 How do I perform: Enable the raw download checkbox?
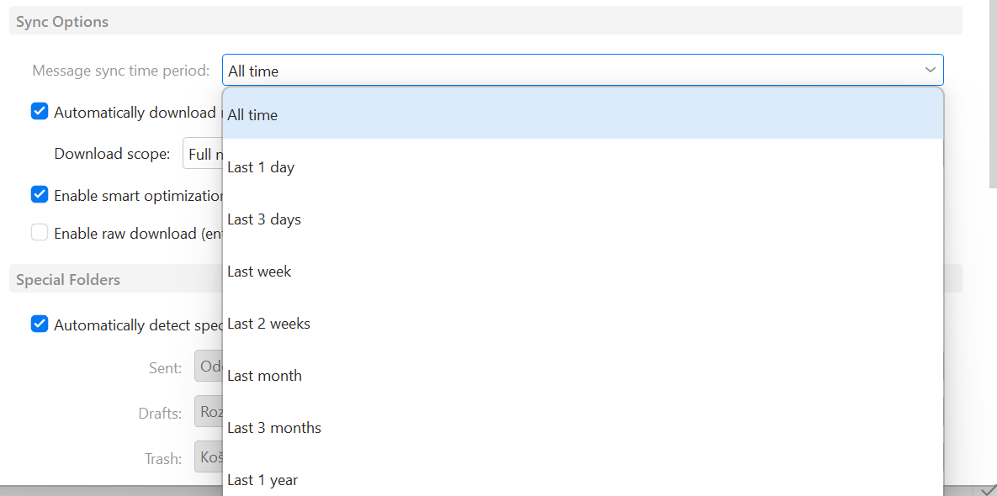(40, 233)
